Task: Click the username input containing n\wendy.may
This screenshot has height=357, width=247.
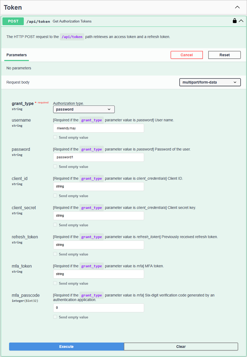Action: 98,128
